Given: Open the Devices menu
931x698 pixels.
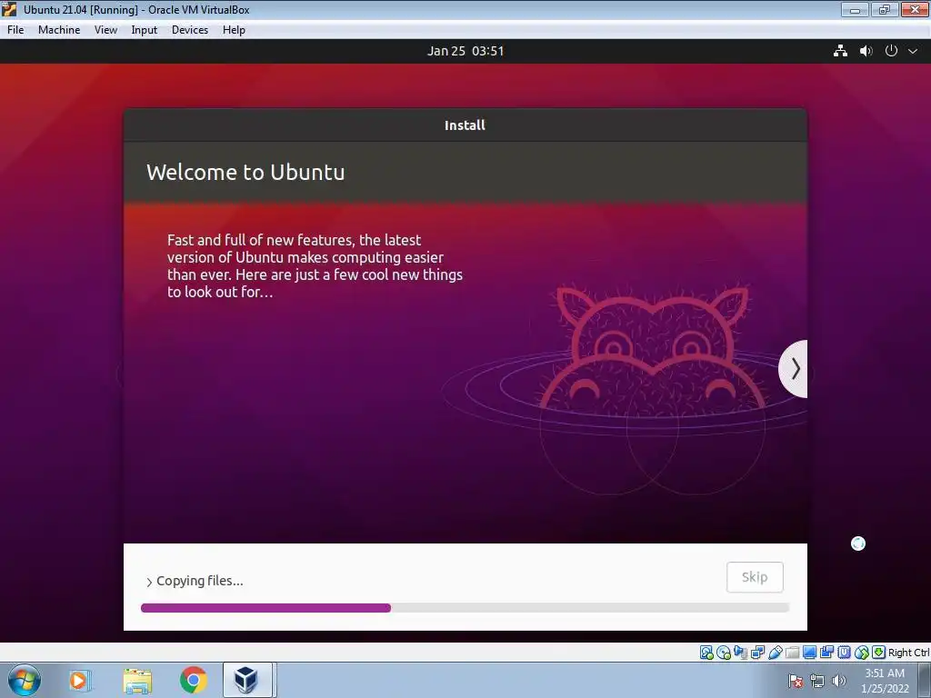Looking at the screenshot, I should [190, 30].
